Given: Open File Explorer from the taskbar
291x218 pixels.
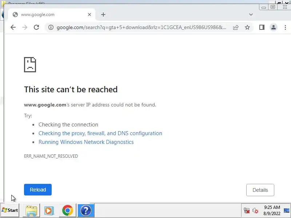Looking at the screenshot, I should point(31,210).
